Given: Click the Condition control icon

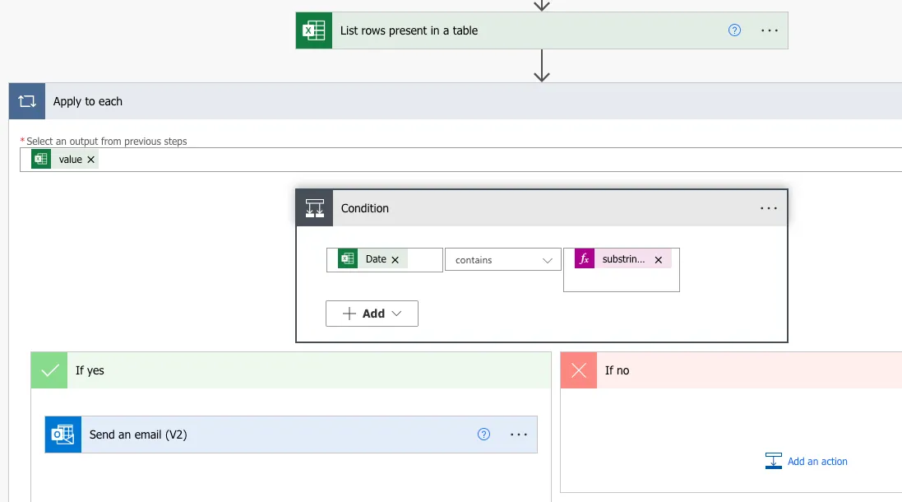Looking at the screenshot, I should 315,208.
